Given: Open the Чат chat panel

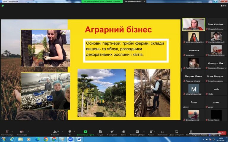Looking at the screenshot, I should [x=70, y=132].
